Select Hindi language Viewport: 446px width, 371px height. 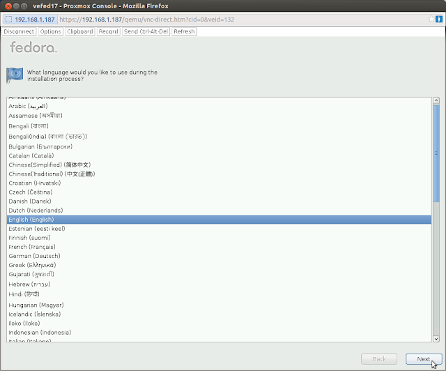(219, 294)
